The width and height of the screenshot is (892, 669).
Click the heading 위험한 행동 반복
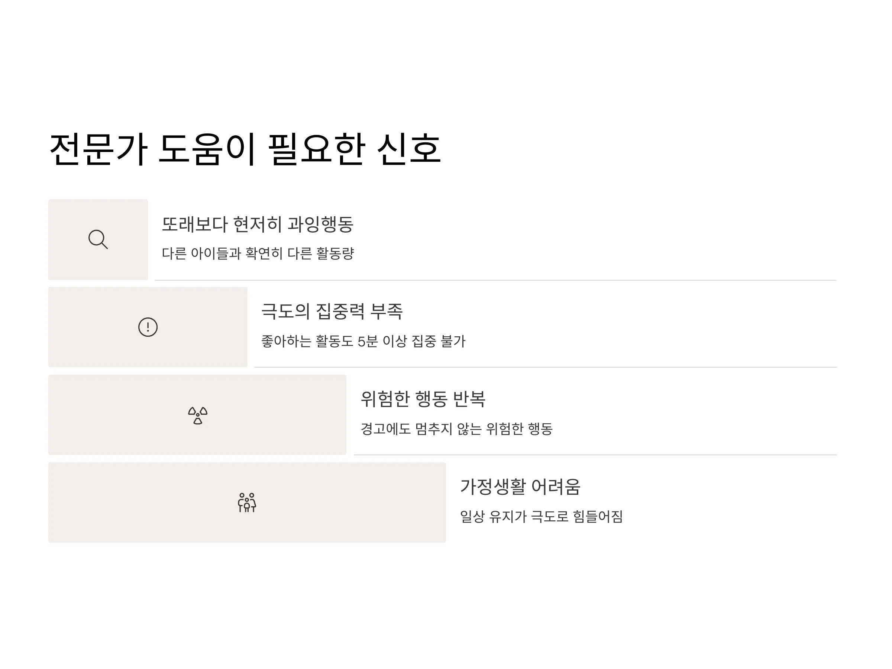coord(423,399)
